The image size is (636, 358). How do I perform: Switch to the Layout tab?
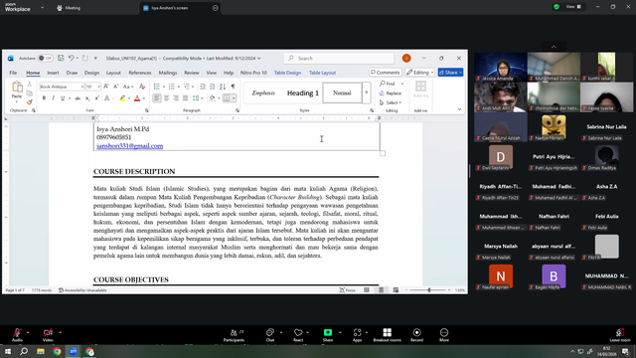113,73
